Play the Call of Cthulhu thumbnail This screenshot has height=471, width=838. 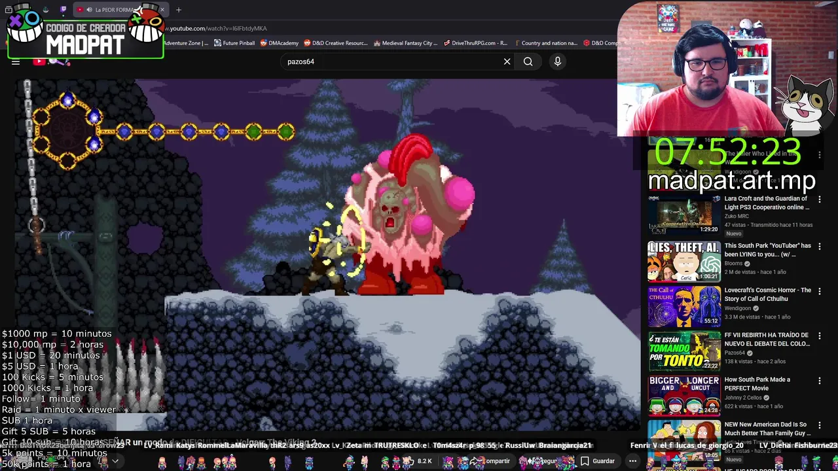(683, 306)
